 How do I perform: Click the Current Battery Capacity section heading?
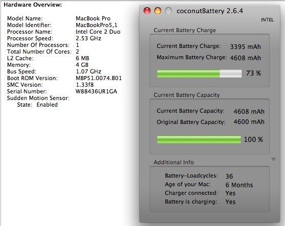click(x=187, y=95)
